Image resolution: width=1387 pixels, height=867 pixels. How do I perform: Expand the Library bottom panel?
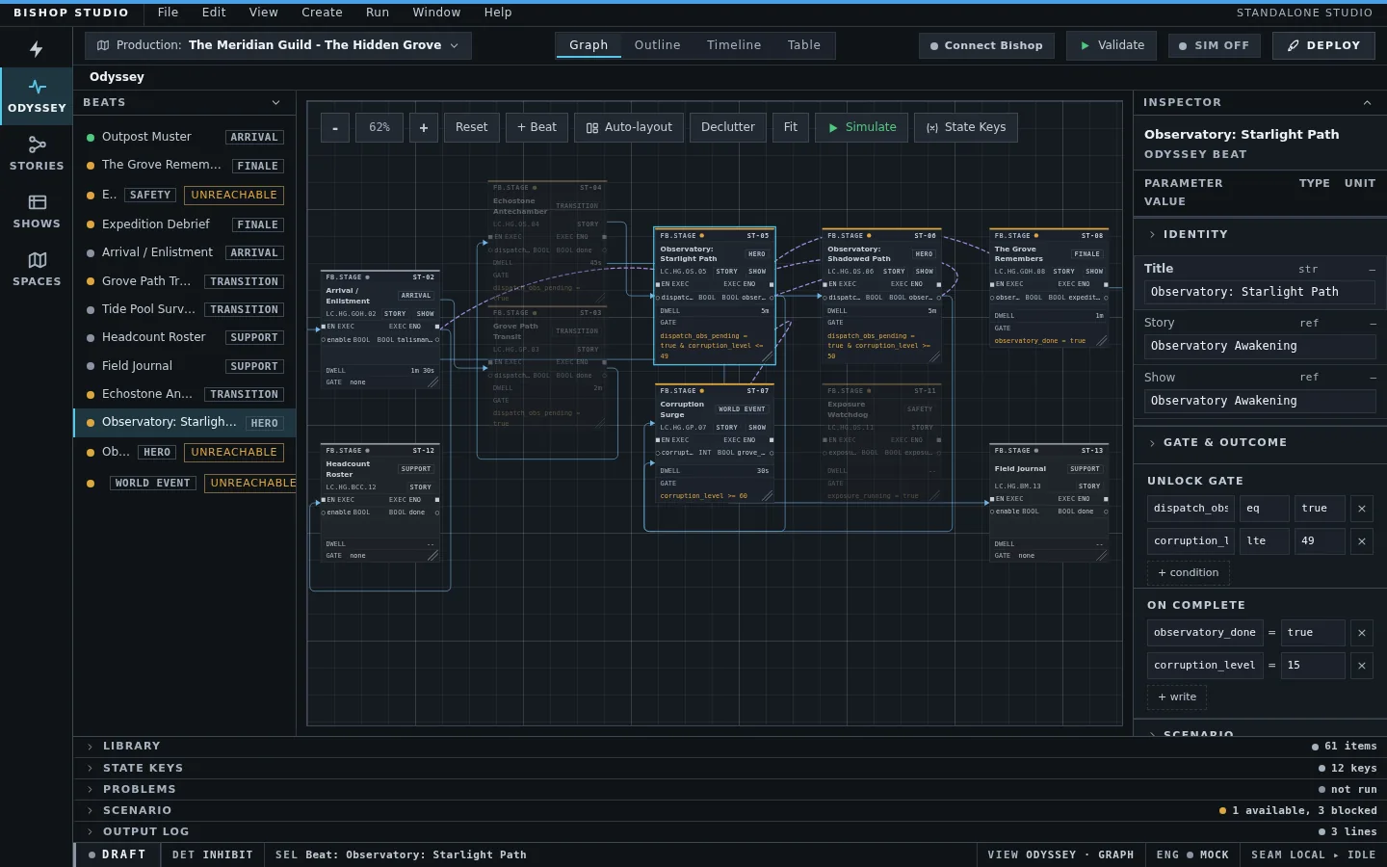[x=729, y=747]
